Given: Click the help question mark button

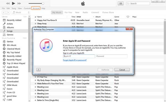Looking at the screenshot, I should coord(38,70).
